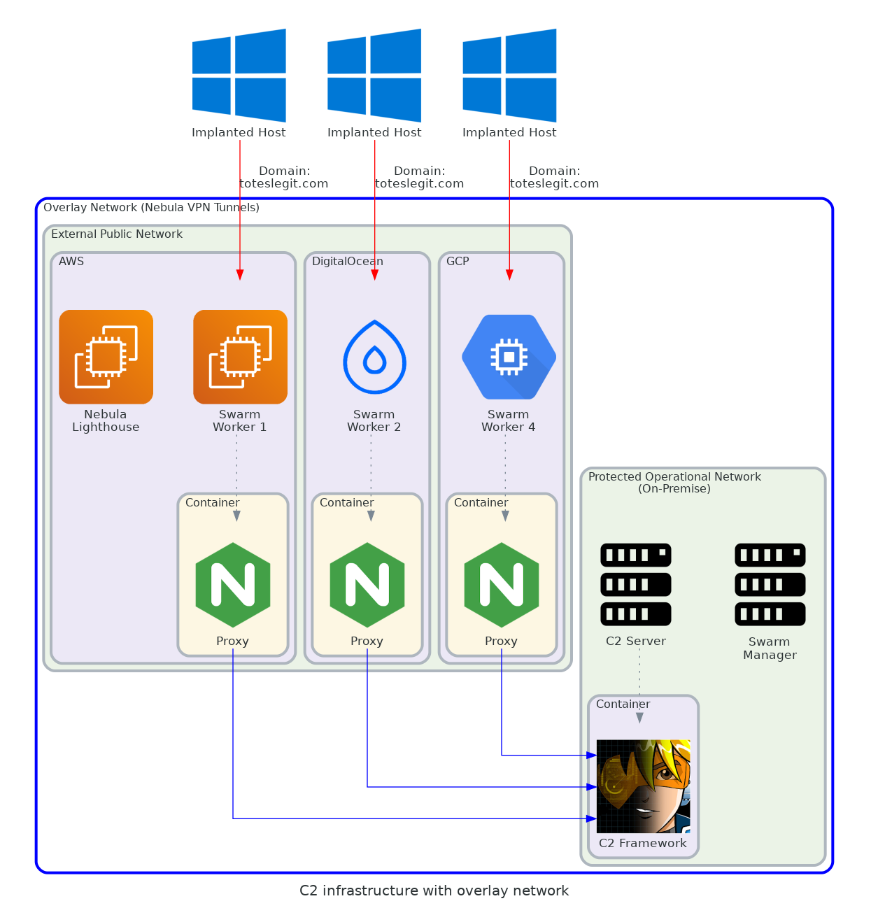This screenshot has height=922, width=871.
Task: Click the GCP compute icon for Swarm Worker 4
Action: pyautogui.click(x=509, y=357)
